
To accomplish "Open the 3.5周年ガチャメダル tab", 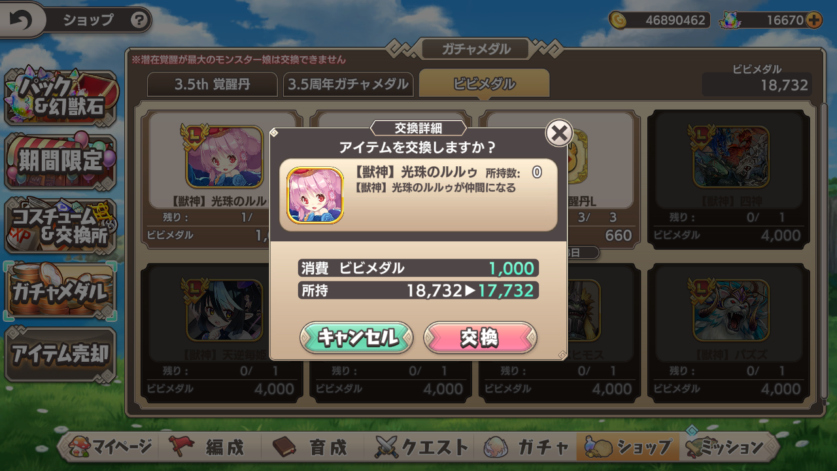I will [349, 84].
